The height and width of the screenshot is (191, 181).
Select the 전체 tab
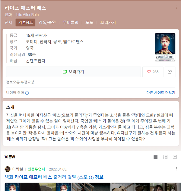pyautogui.click(x=8, y=22)
